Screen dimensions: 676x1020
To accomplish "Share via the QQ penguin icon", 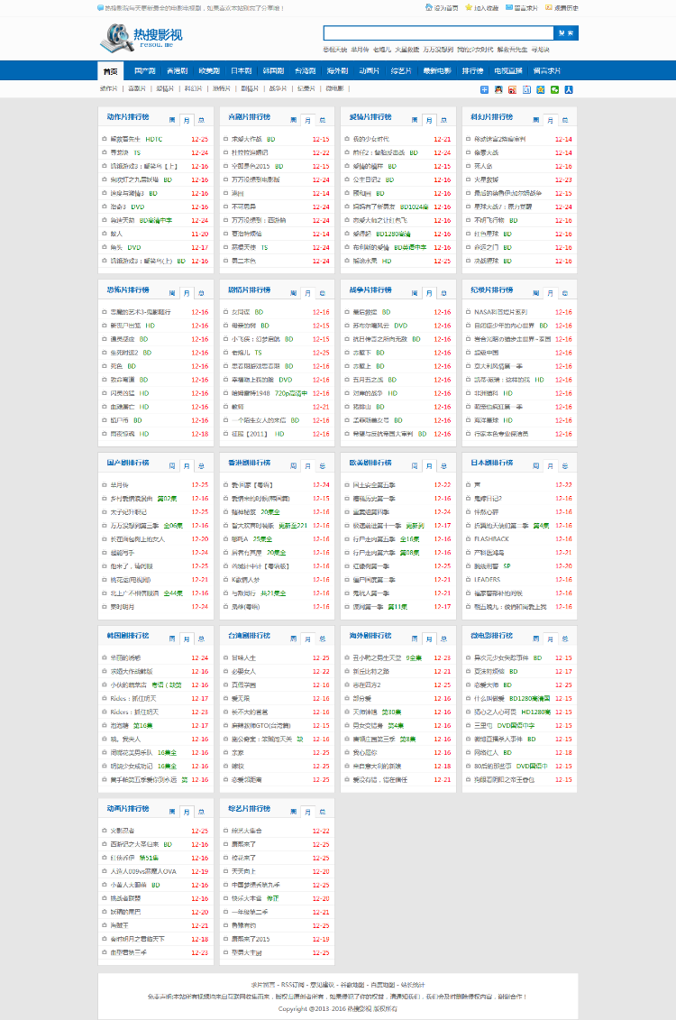I will (498, 90).
